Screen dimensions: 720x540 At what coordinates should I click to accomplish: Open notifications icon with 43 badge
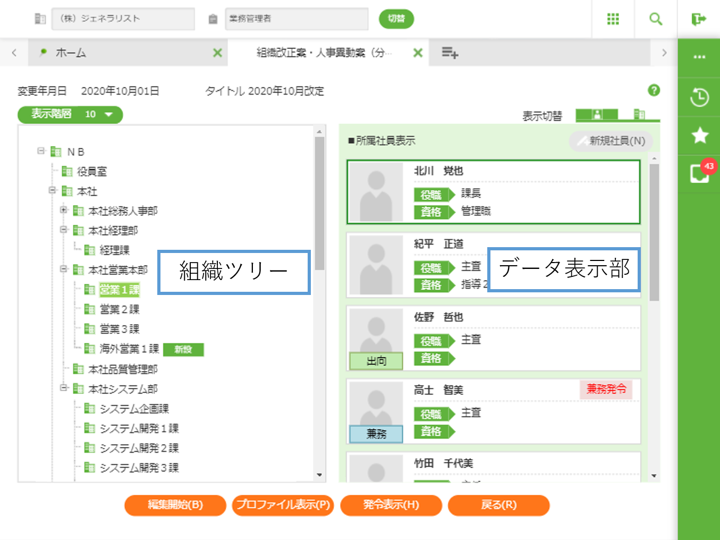coord(699,173)
